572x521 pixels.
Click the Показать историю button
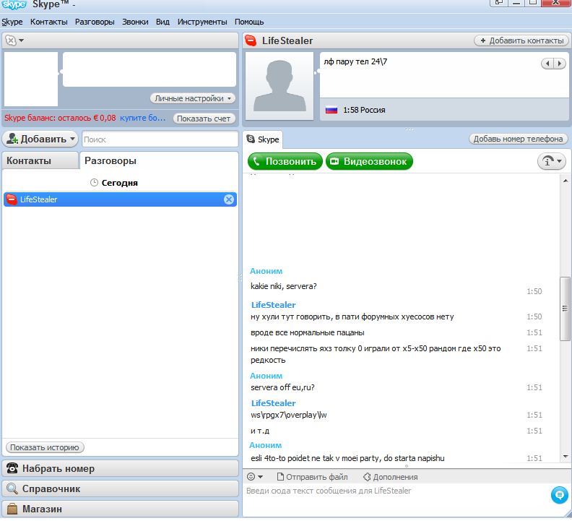point(45,447)
